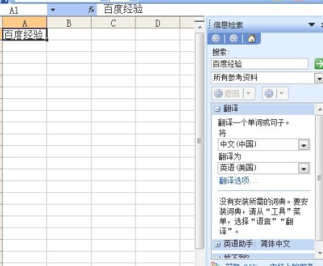This screenshot has height=266, width=323.
Task: Click the 翻译一个单词或句子 text
Action: point(254,123)
